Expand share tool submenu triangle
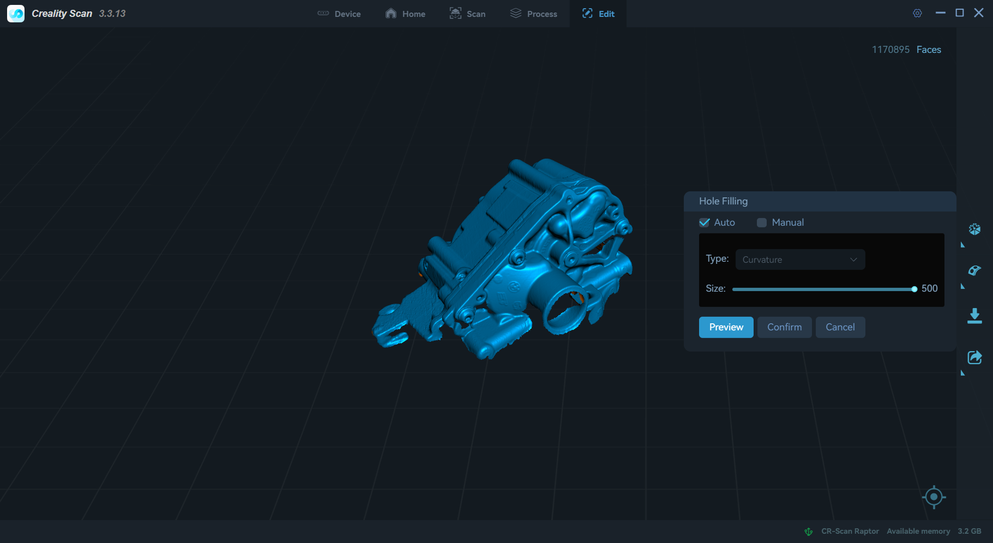 [x=962, y=373]
